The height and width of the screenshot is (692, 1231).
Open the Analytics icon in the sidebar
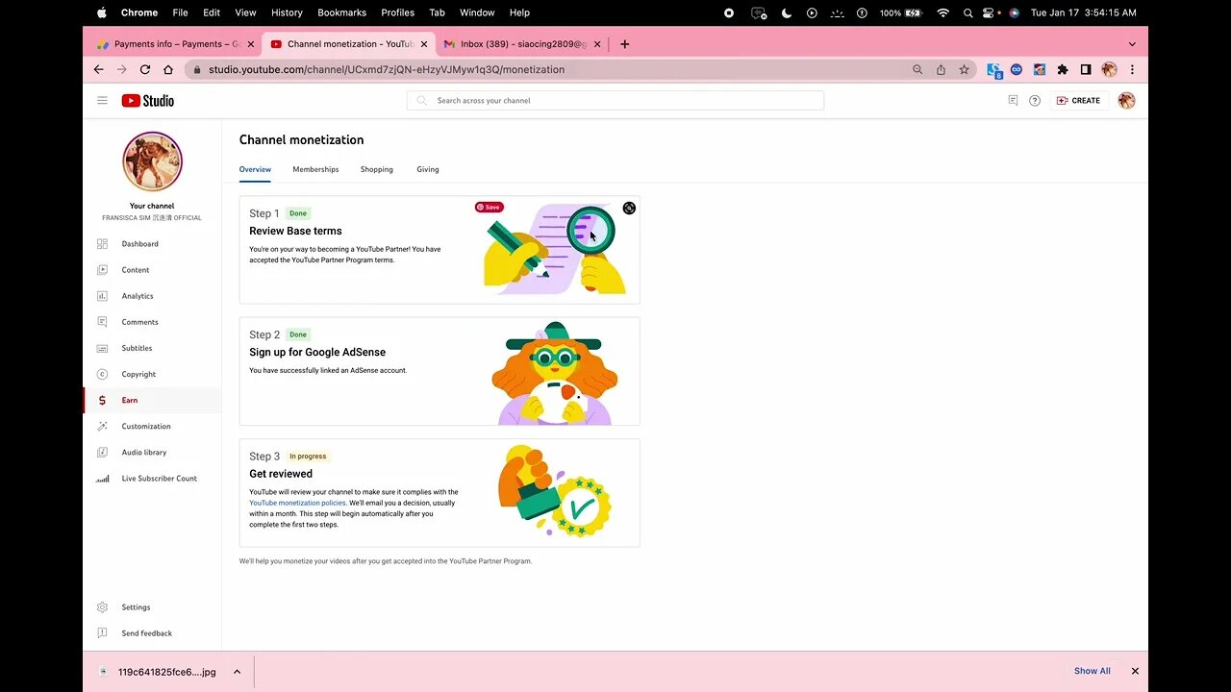coord(102,296)
